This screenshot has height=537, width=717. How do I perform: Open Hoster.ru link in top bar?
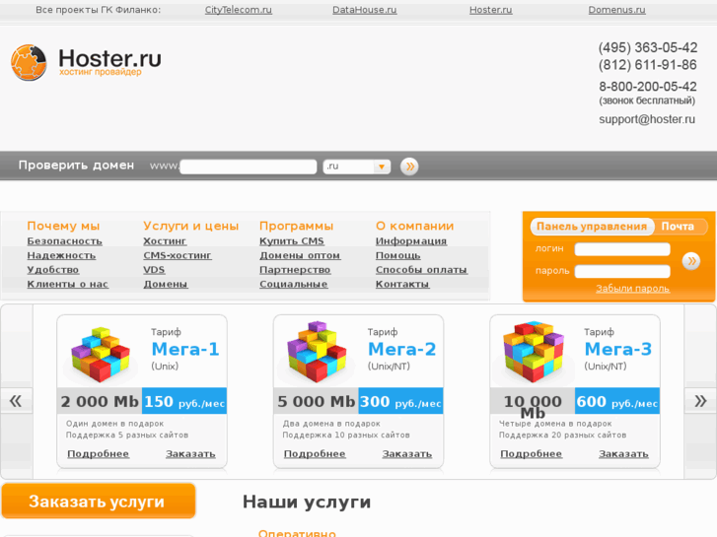pyautogui.click(x=490, y=10)
